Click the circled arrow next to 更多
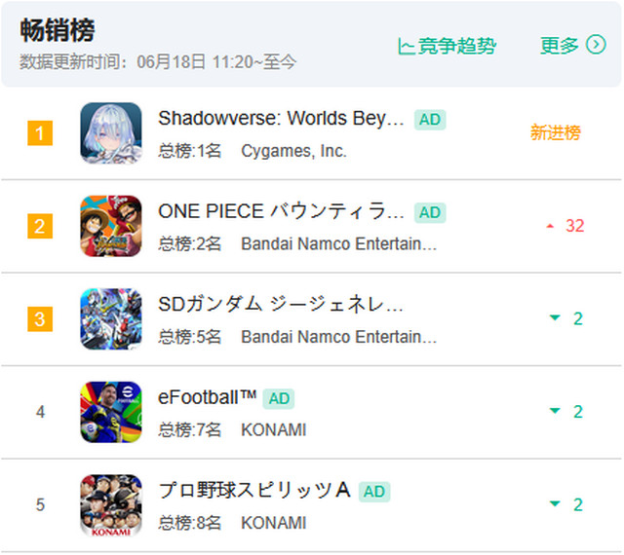Image resolution: width=624 pixels, height=555 pixels. [x=596, y=45]
